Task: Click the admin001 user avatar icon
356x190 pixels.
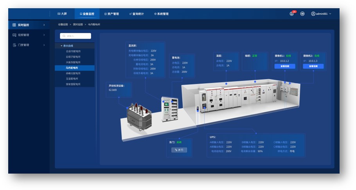Action: pyautogui.click(x=313, y=14)
